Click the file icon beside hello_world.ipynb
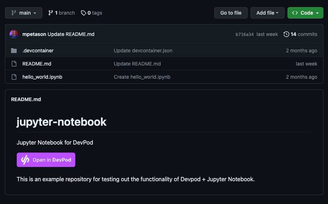The height and width of the screenshot is (204, 328). tap(14, 77)
